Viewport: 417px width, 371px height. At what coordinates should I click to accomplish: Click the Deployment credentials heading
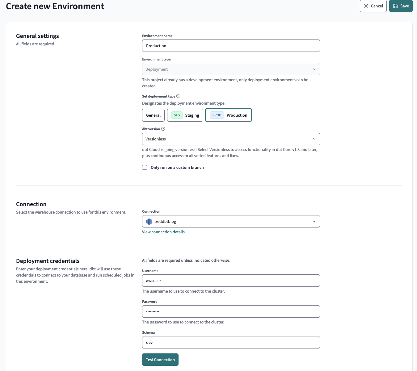click(x=48, y=261)
